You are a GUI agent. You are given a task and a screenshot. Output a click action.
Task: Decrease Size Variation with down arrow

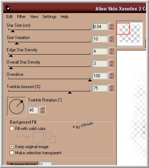click(x=111, y=41)
